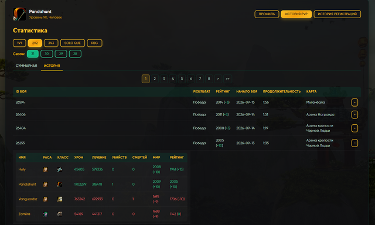Select the 1V1 bracket filter
The image size is (375, 225).
19,43
